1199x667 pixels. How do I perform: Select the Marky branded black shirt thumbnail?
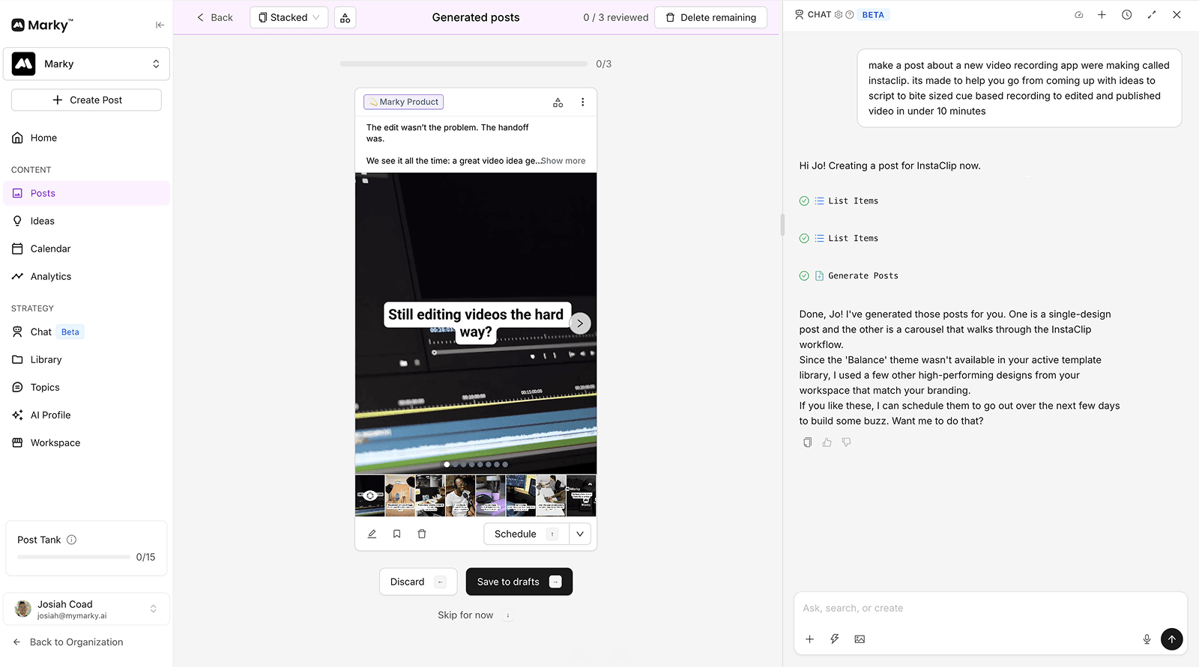[581, 496]
